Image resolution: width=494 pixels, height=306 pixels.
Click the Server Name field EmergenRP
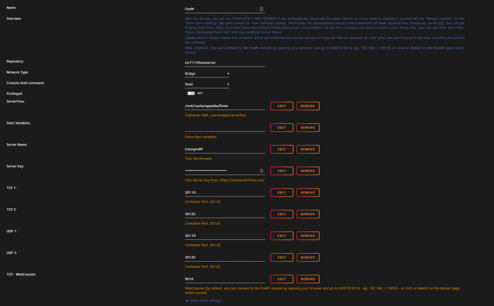point(225,149)
